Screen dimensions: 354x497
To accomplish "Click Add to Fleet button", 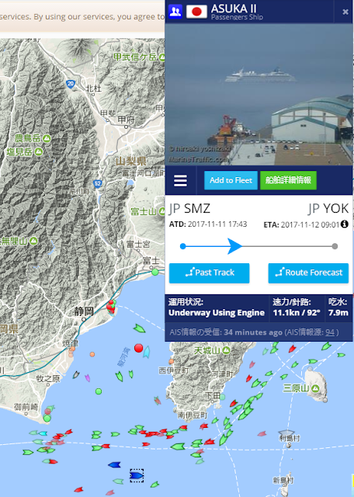I will click(231, 180).
